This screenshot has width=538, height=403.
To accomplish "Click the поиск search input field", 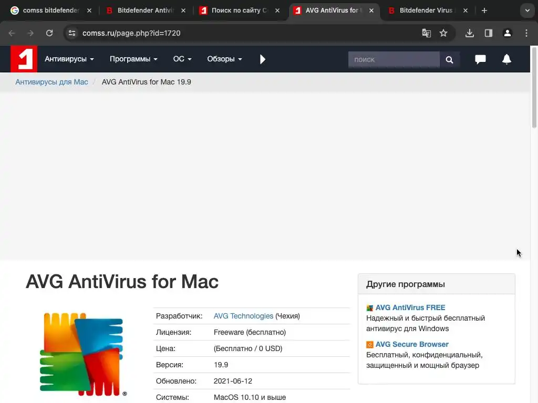I will coord(394,60).
